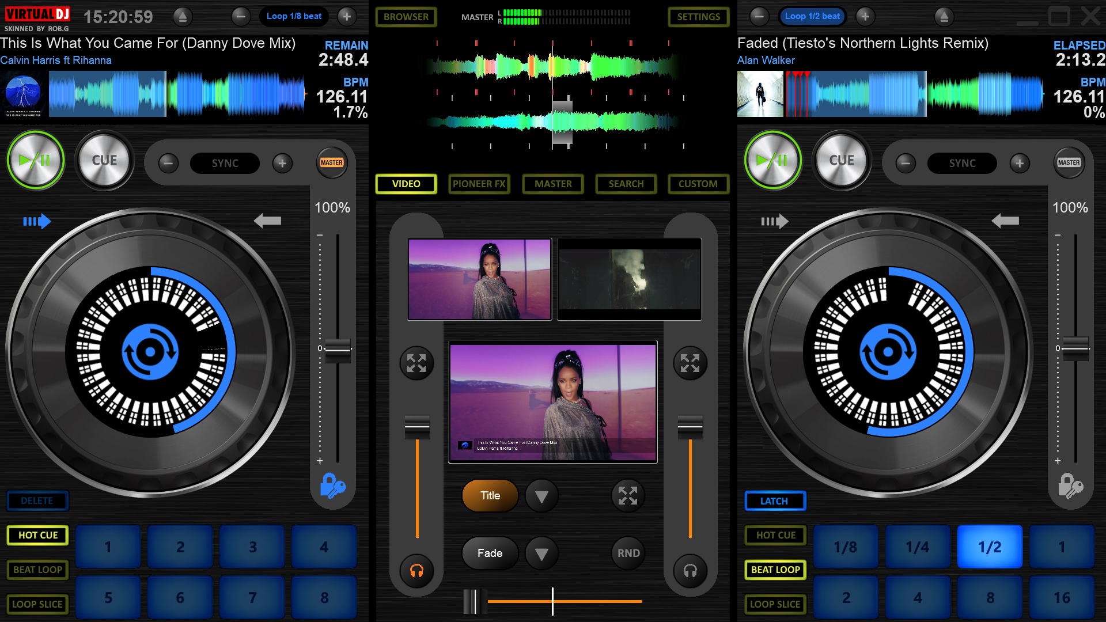This screenshot has height=622, width=1106.
Task: Enable left deck headphone cue
Action: point(416,571)
